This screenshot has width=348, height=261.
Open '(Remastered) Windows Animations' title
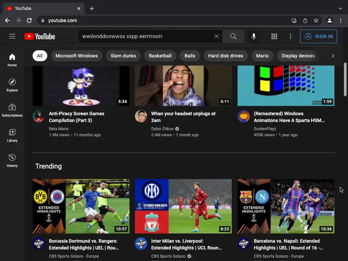[289, 117]
